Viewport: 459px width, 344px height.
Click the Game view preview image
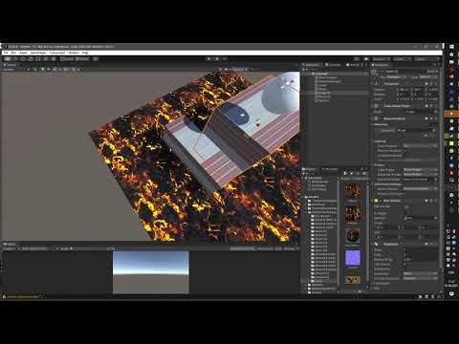click(x=151, y=272)
